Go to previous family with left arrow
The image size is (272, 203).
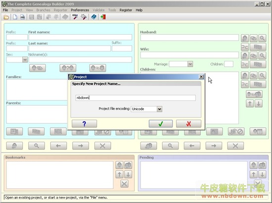[x=192, y=146]
